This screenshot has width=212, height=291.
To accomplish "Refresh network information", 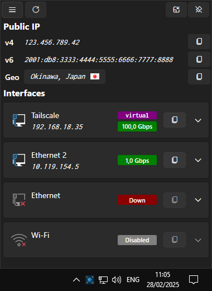I will [36, 10].
